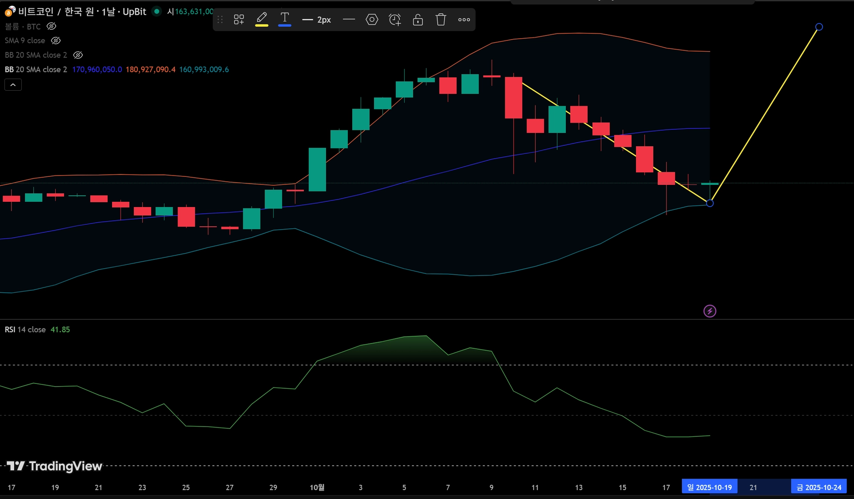The image size is (854, 499).
Task: Open the more options ellipsis menu
Action: (x=464, y=20)
